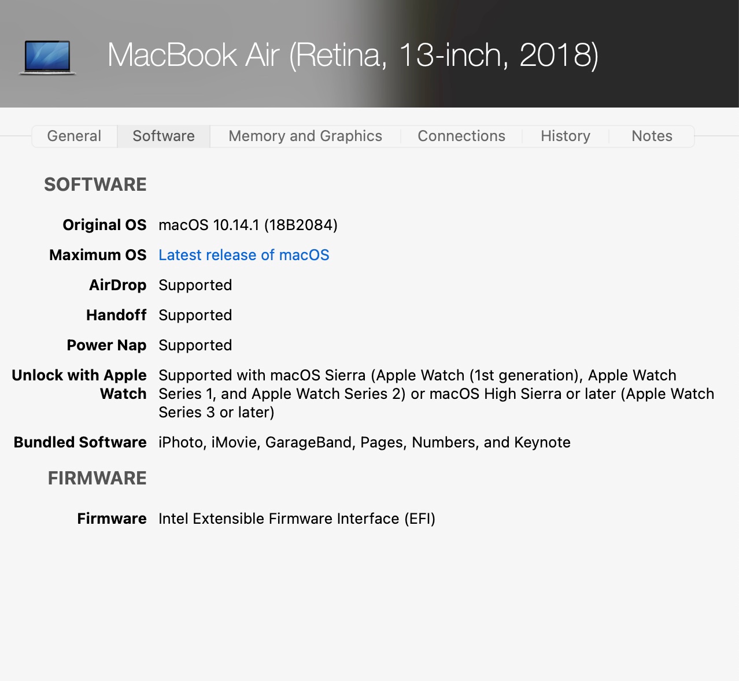Click the Intel Extensible Firmware Interface value

[x=297, y=519]
